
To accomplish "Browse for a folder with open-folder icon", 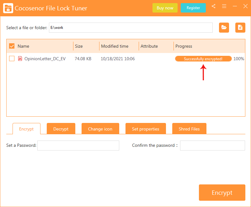I will pyautogui.click(x=224, y=28).
